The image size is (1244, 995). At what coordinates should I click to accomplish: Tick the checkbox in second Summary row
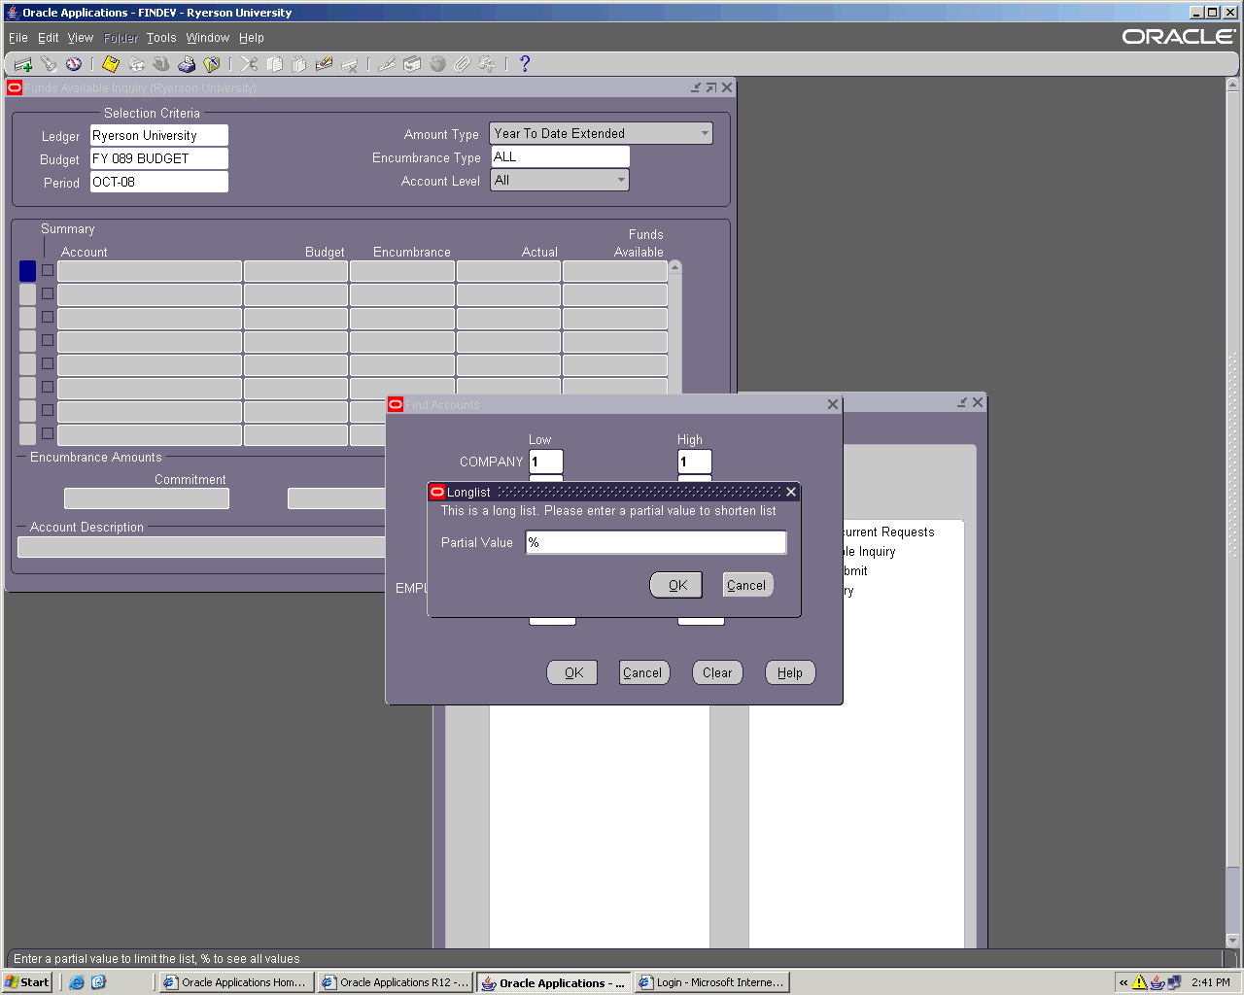[x=48, y=294]
